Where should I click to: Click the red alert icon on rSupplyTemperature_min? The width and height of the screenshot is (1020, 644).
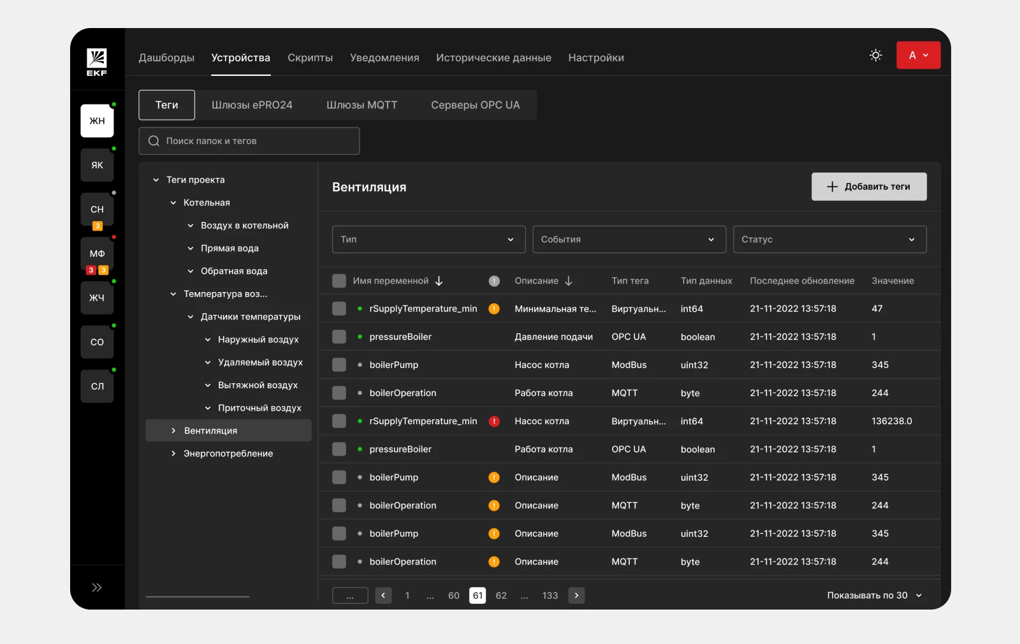coord(494,421)
